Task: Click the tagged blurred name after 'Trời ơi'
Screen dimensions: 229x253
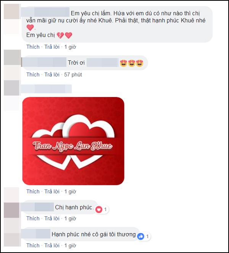Action: click(x=103, y=63)
